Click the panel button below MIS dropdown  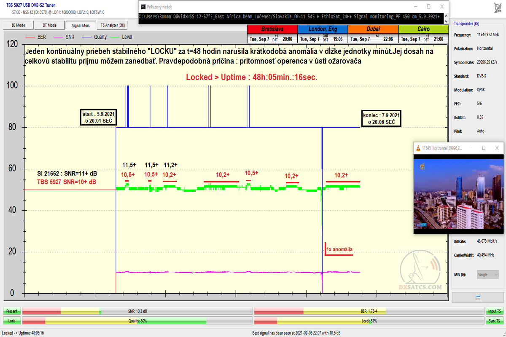(x=478, y=297)
